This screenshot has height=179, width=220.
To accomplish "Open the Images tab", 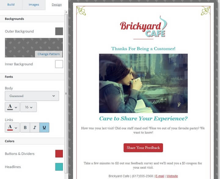I will (x=34, y=5).
